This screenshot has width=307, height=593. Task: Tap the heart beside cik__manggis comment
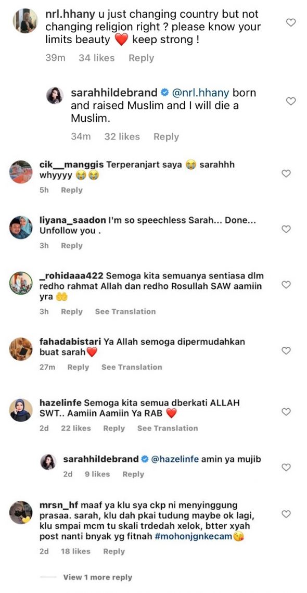click(287, 173)
